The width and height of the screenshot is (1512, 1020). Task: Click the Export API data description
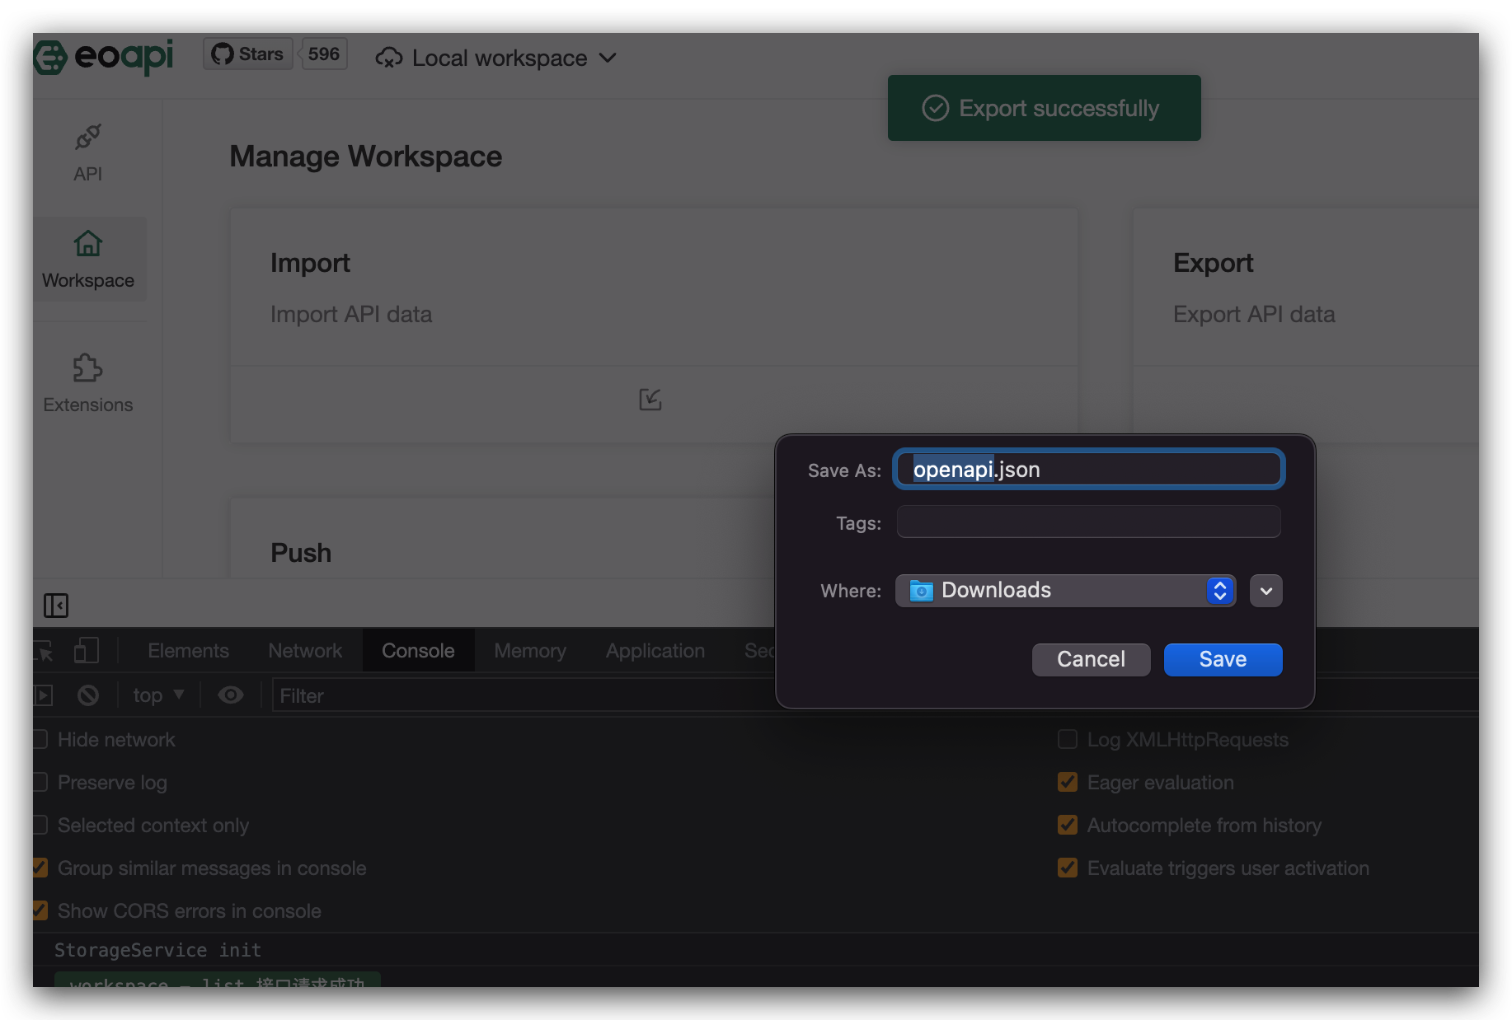[1254, 315]
